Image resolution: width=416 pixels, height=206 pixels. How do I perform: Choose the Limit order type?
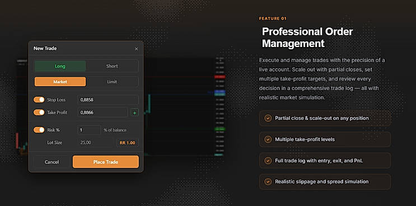point(112,82)
